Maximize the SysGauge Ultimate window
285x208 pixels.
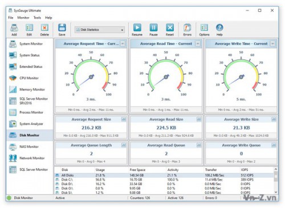point(260,10)
